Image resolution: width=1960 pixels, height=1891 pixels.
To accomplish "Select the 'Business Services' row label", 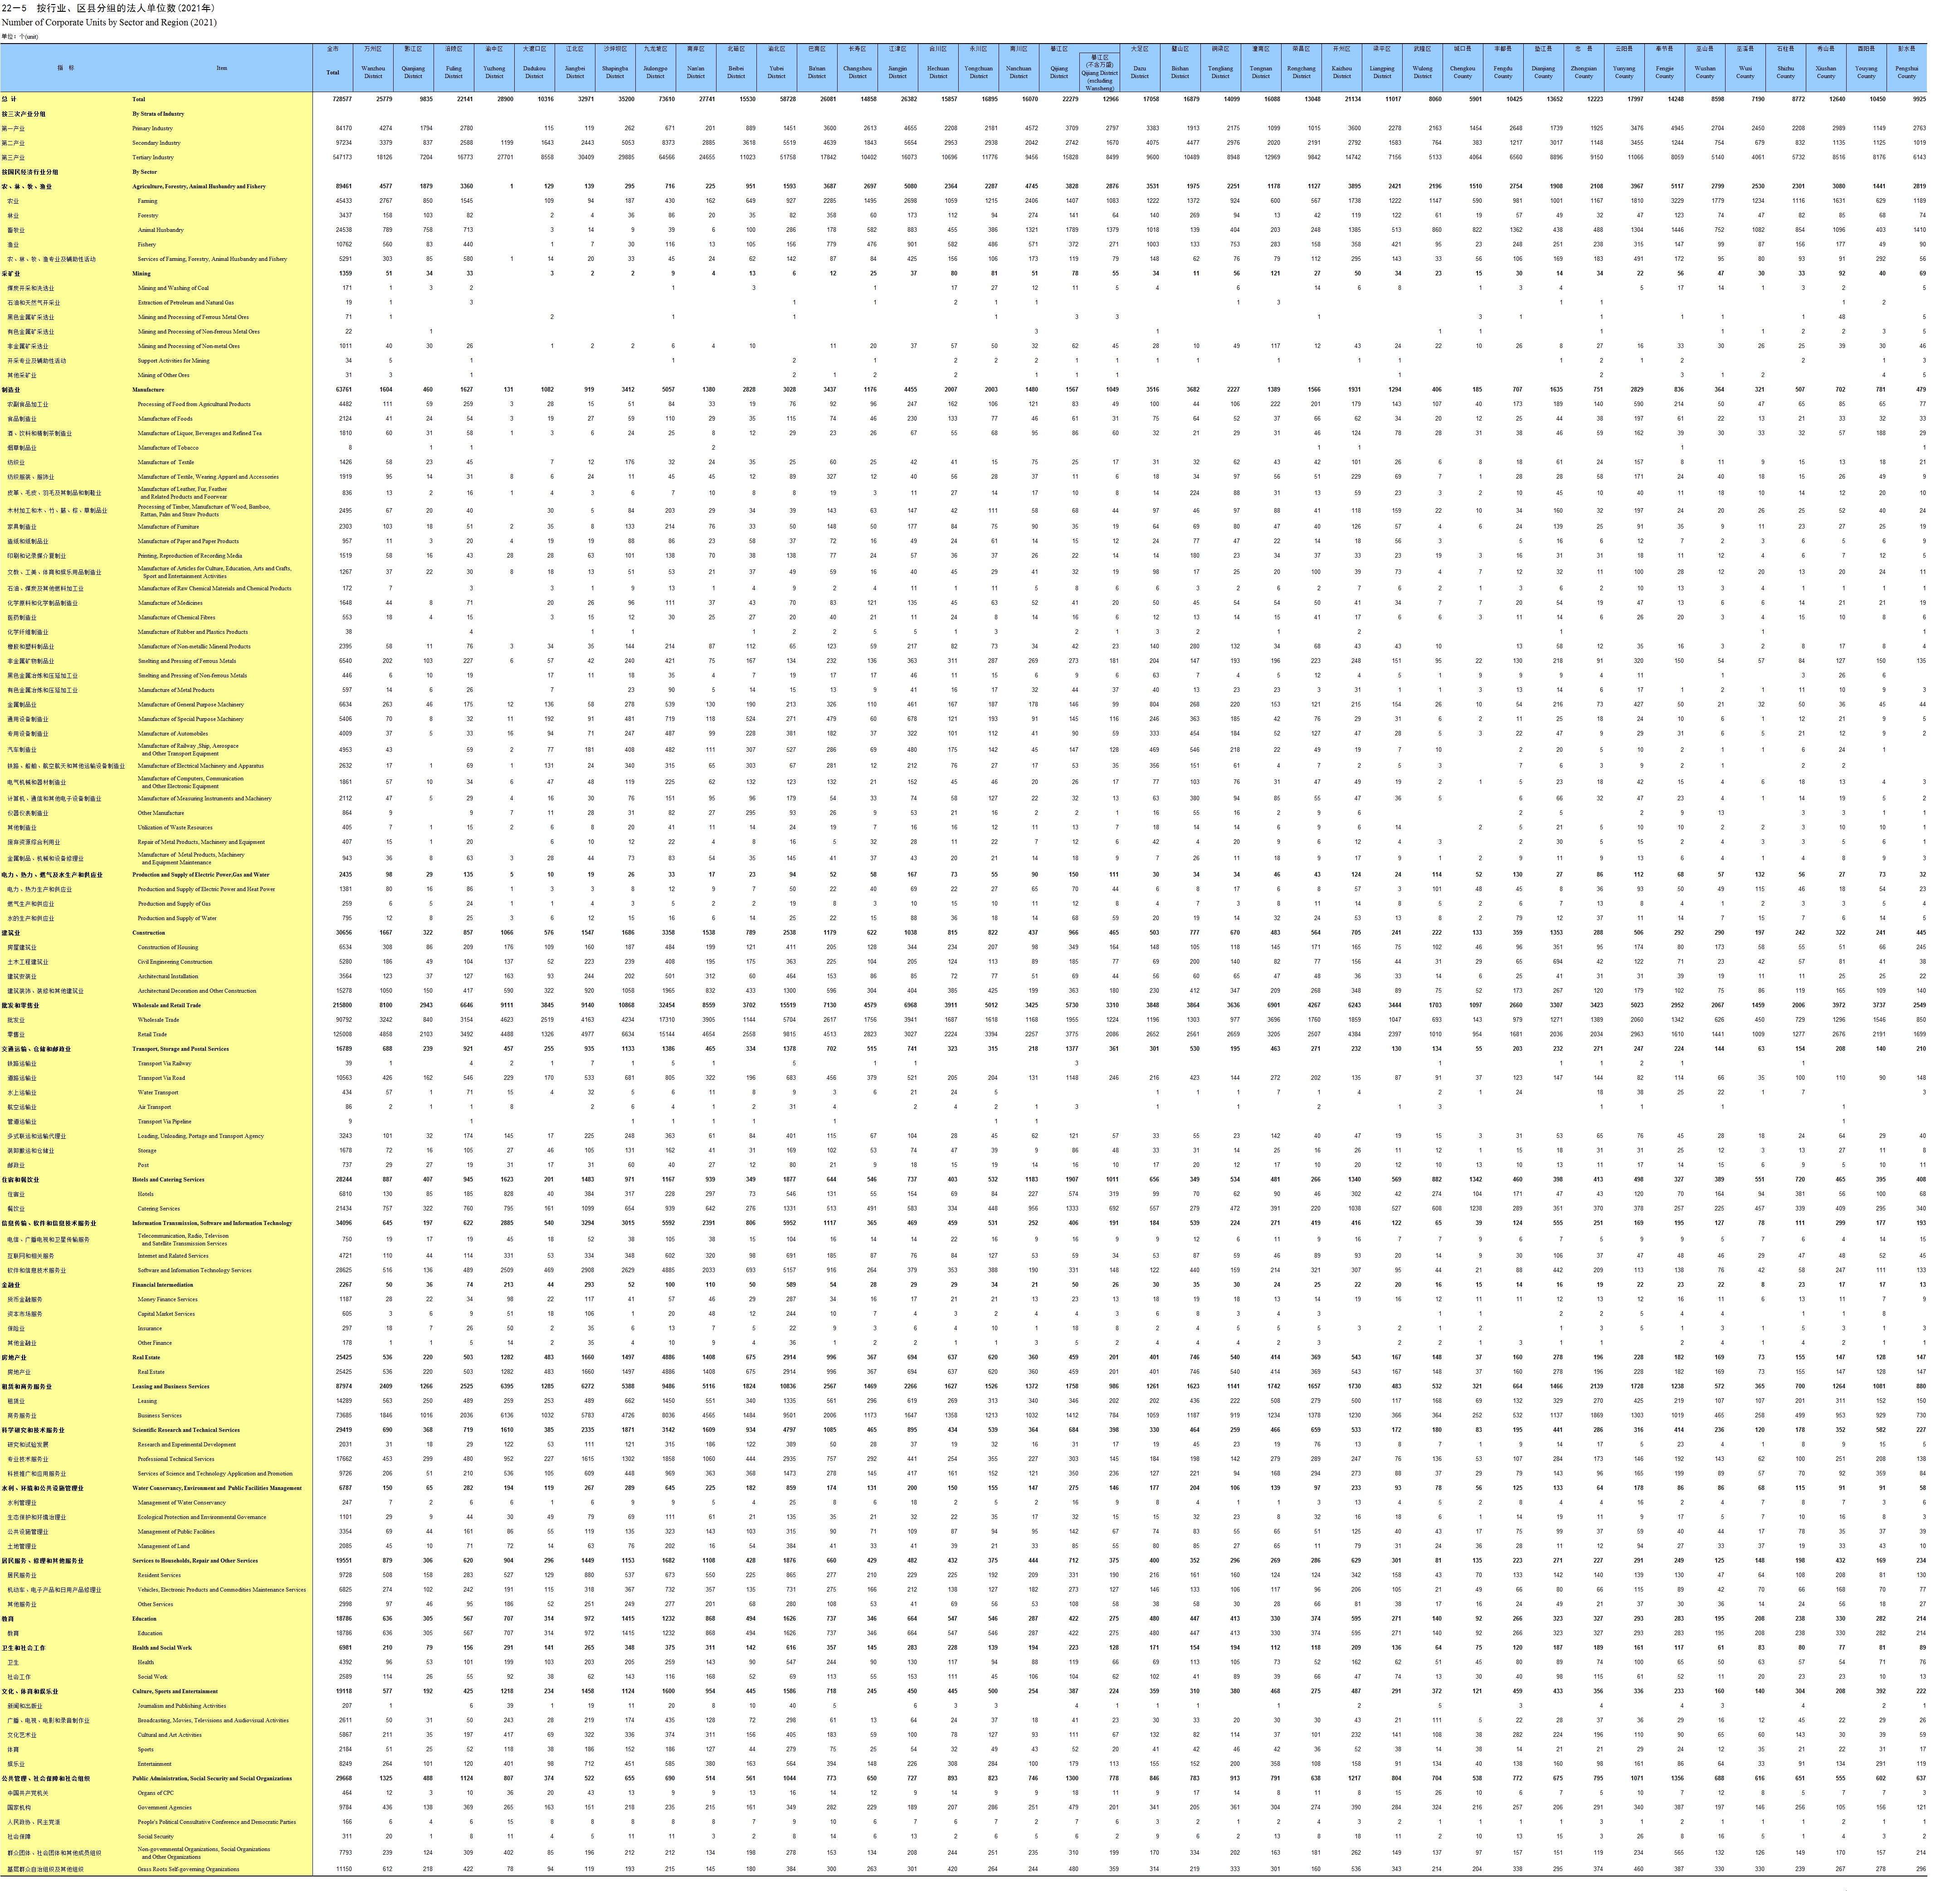I will (x=159, y=1416).
